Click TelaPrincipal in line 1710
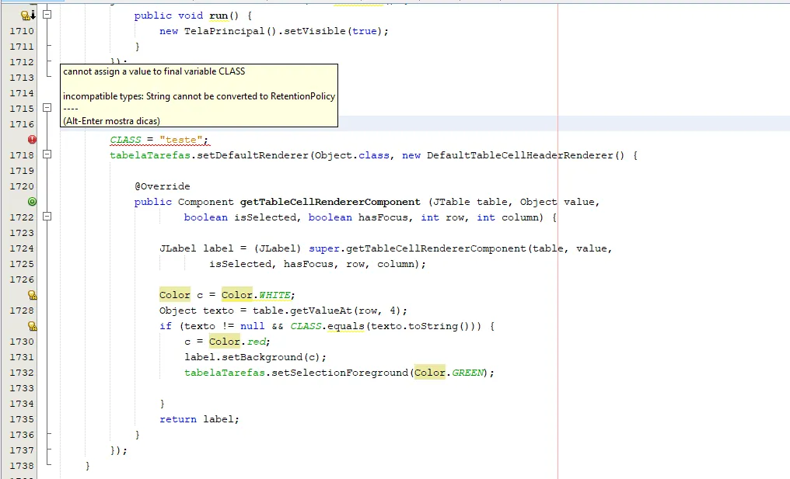 click(224, 31)
